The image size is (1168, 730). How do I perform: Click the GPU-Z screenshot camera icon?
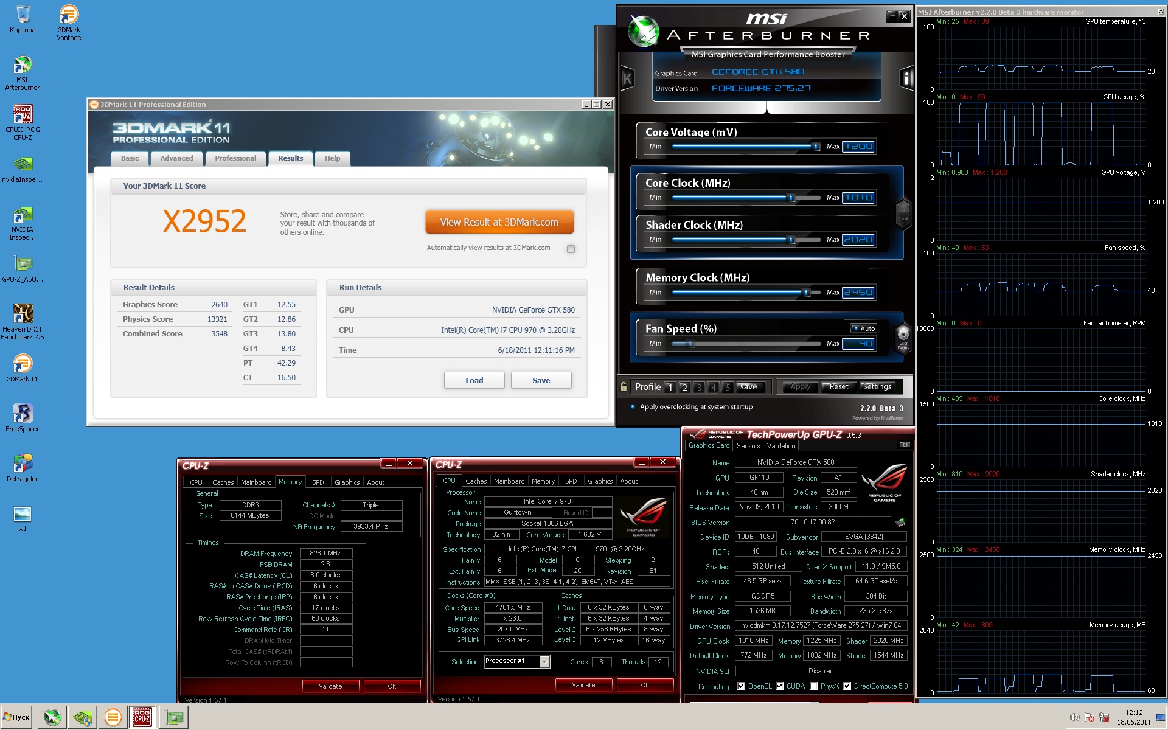[x=905, y=445]
